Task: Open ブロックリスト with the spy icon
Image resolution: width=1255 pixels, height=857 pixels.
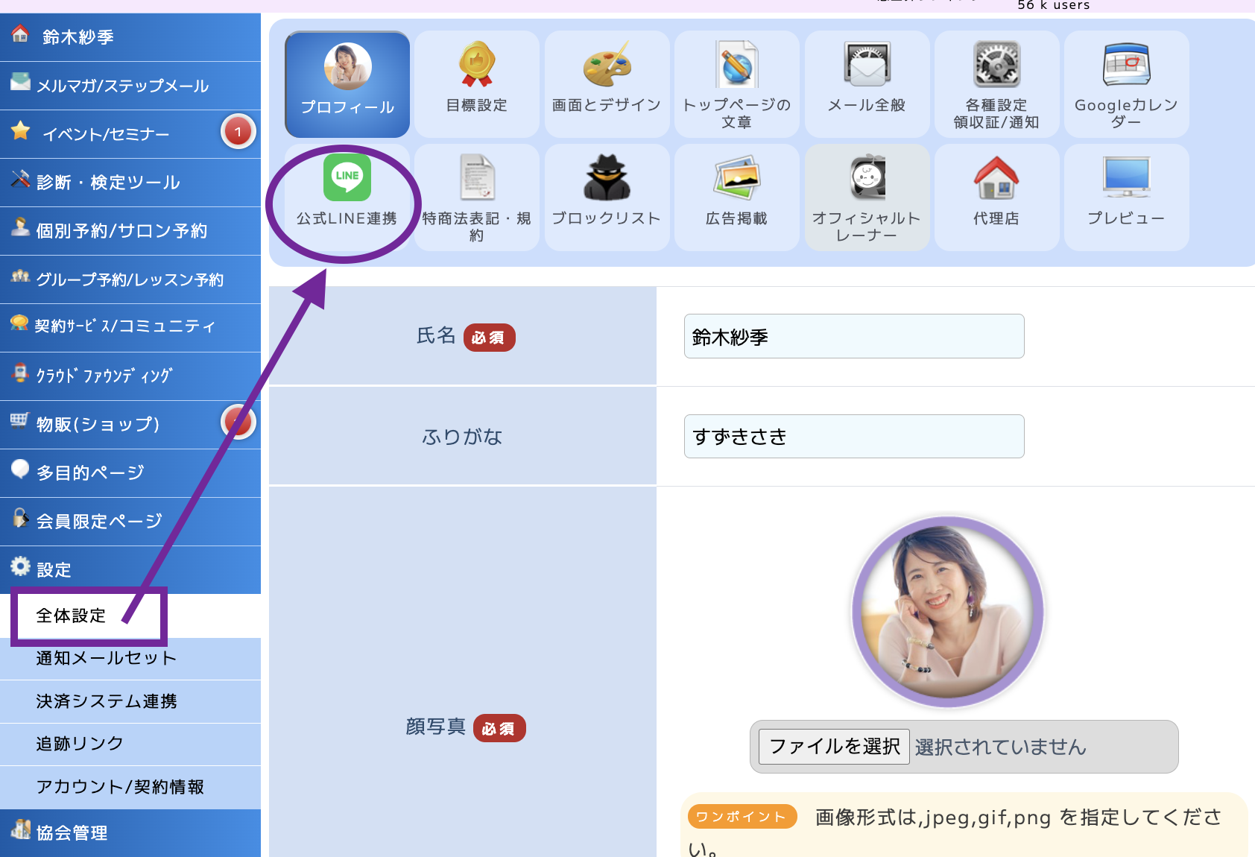Action: pos(606,195)
